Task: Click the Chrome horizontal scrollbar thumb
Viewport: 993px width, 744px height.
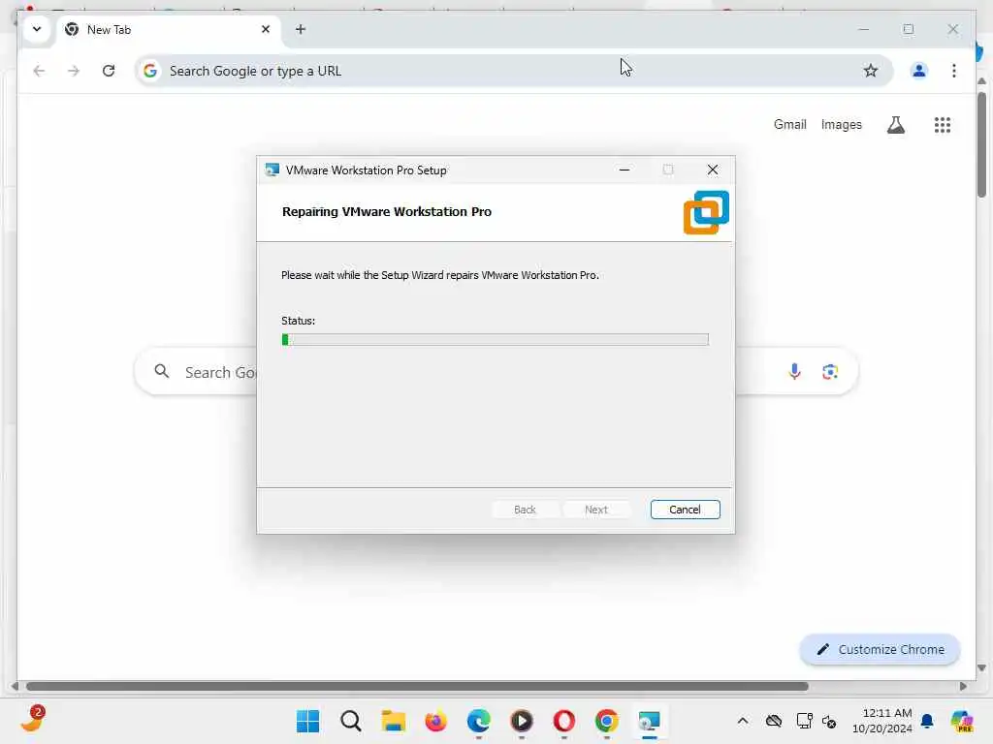Action: 417,687
